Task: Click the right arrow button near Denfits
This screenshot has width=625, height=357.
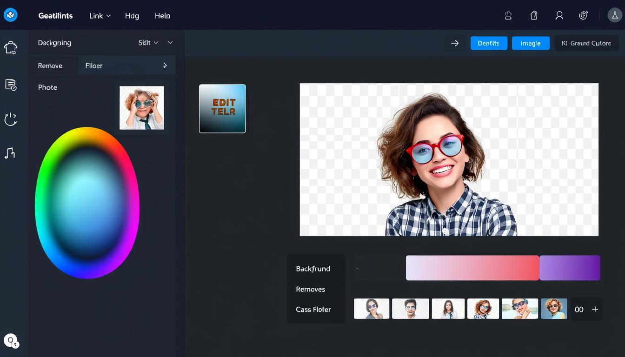Action: [455, 43]
